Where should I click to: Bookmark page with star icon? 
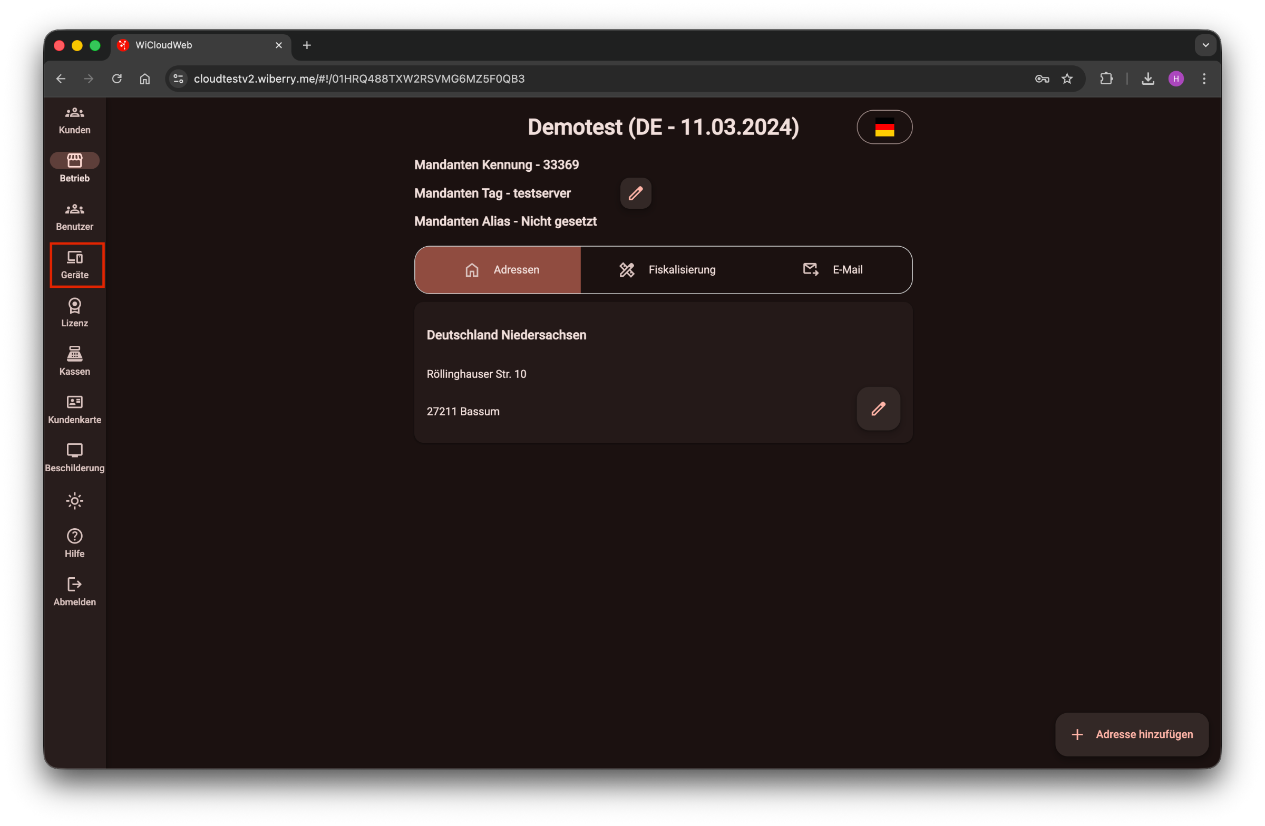[x=1067, y=79]
